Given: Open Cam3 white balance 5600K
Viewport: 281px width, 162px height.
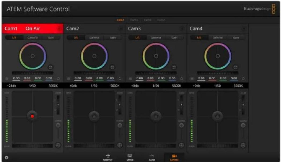Looking at the screenshot, I should [176, 86].
